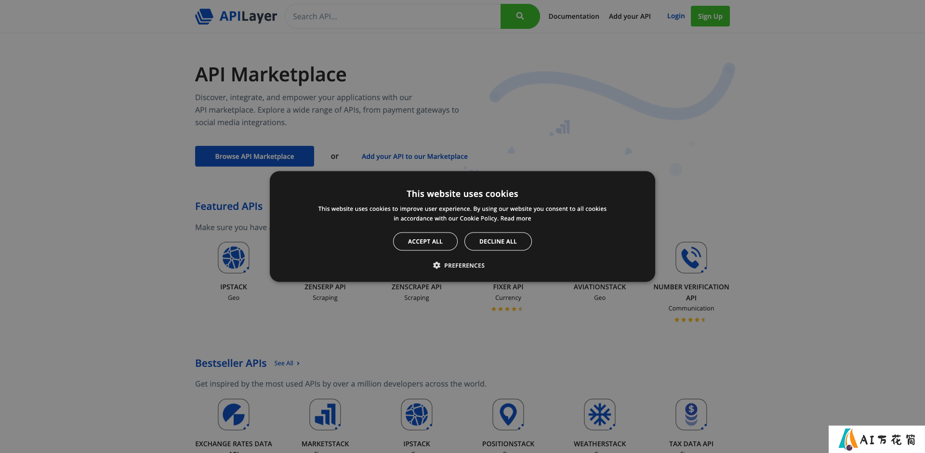The width and height of the screenshot is (925, 453).
Task: Click the FIXER API label
Action: pos(508,287)
